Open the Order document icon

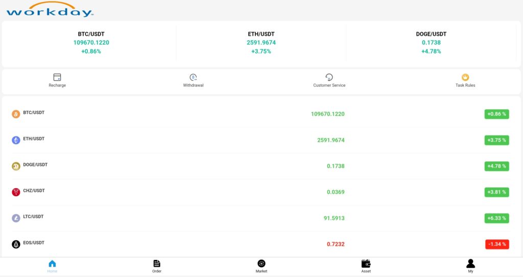click(x=157, y=264)
